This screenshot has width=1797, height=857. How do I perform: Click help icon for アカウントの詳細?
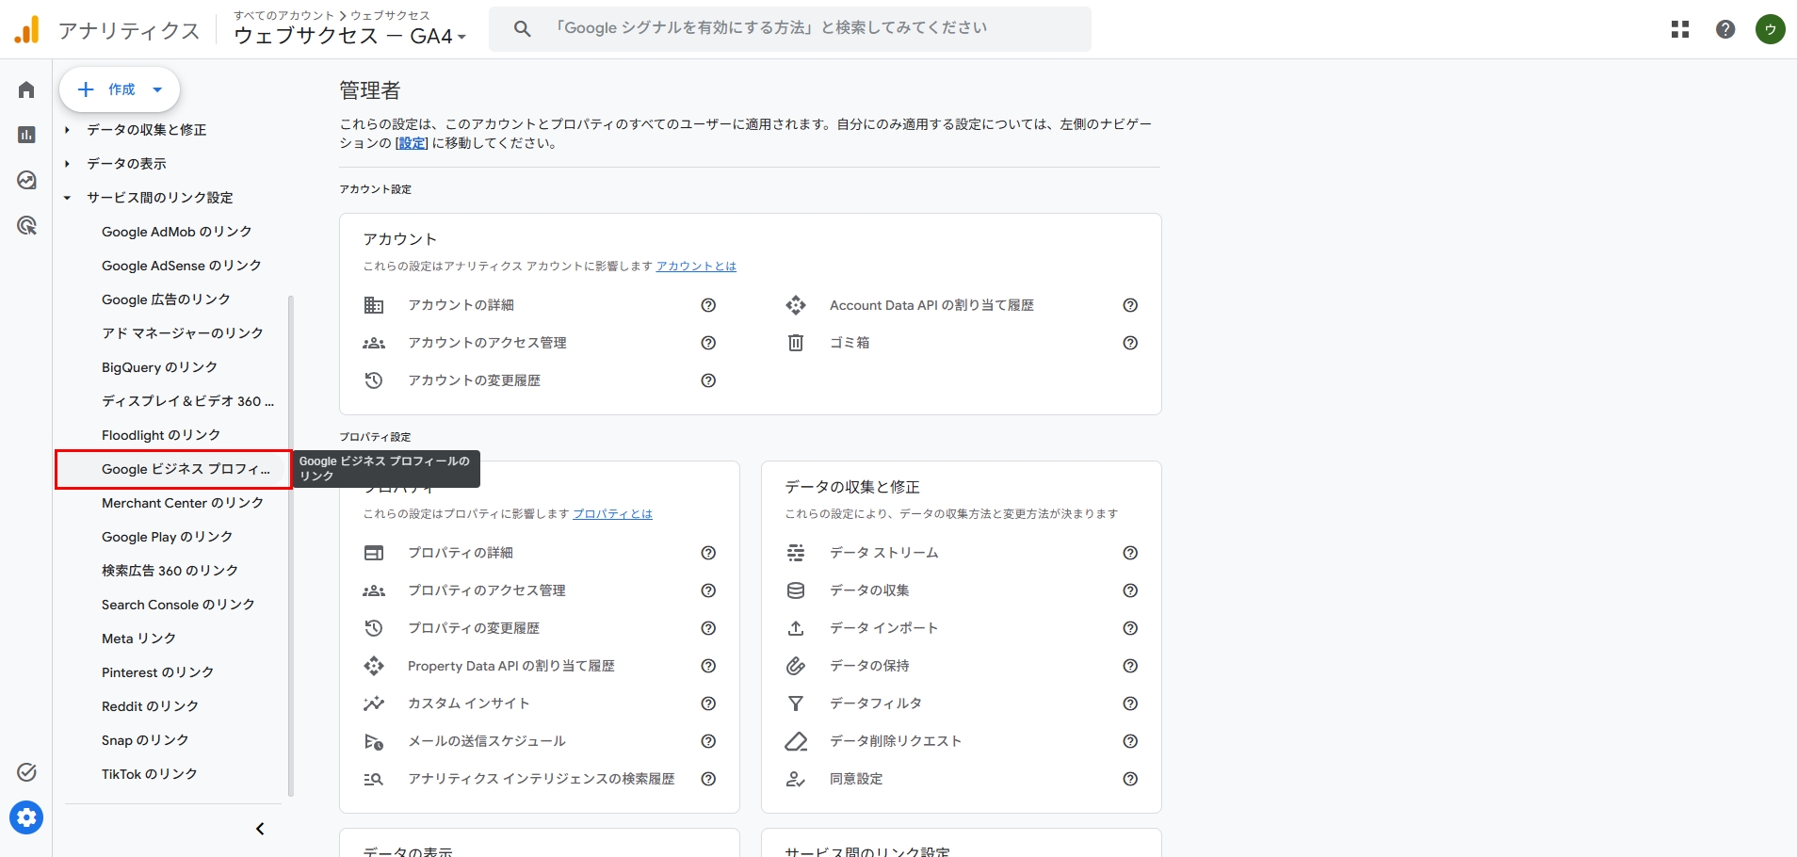pyautogui.click(x=708, y=305)
